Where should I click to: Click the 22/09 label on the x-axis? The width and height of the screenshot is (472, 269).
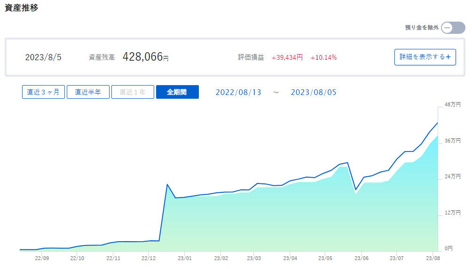(42, 258)
